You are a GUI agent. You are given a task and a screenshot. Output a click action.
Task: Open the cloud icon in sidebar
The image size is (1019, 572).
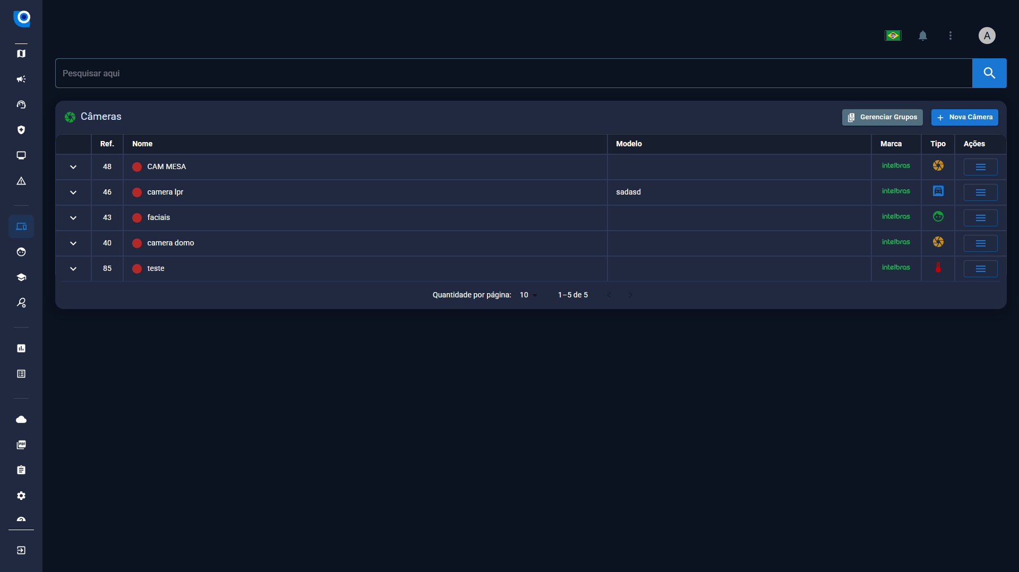click(21, 419)
